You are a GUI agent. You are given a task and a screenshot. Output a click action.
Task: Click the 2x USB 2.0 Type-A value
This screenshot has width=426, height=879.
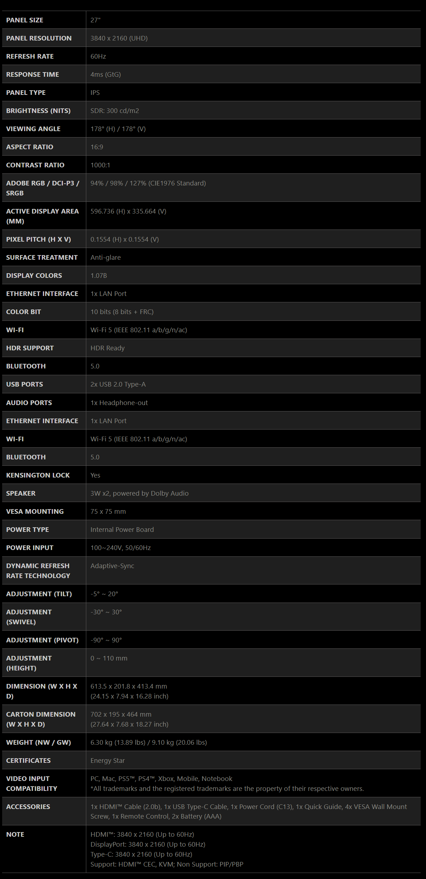click(118, 384)
